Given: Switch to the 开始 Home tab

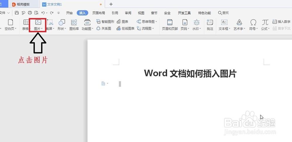Looking at the screenshot, I should coord(69,13).
